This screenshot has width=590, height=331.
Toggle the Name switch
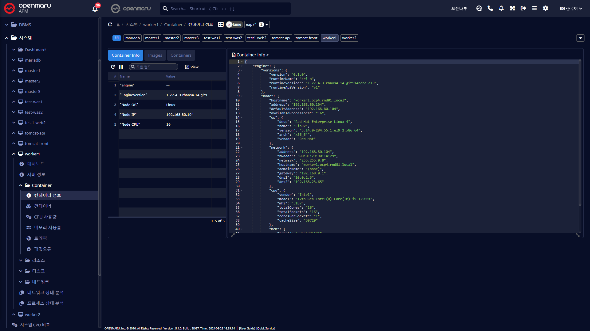[x=234, y=25]
